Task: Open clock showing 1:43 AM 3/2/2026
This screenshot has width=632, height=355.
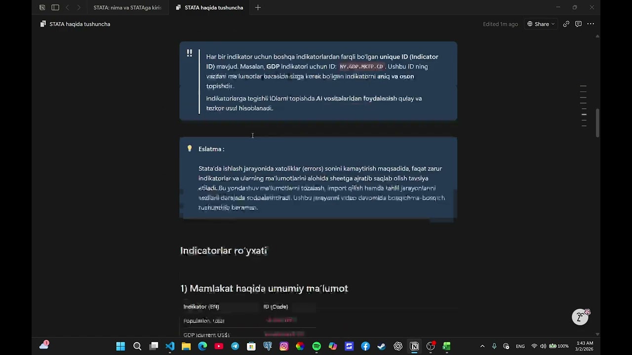Action: click(x=584, y=346)
